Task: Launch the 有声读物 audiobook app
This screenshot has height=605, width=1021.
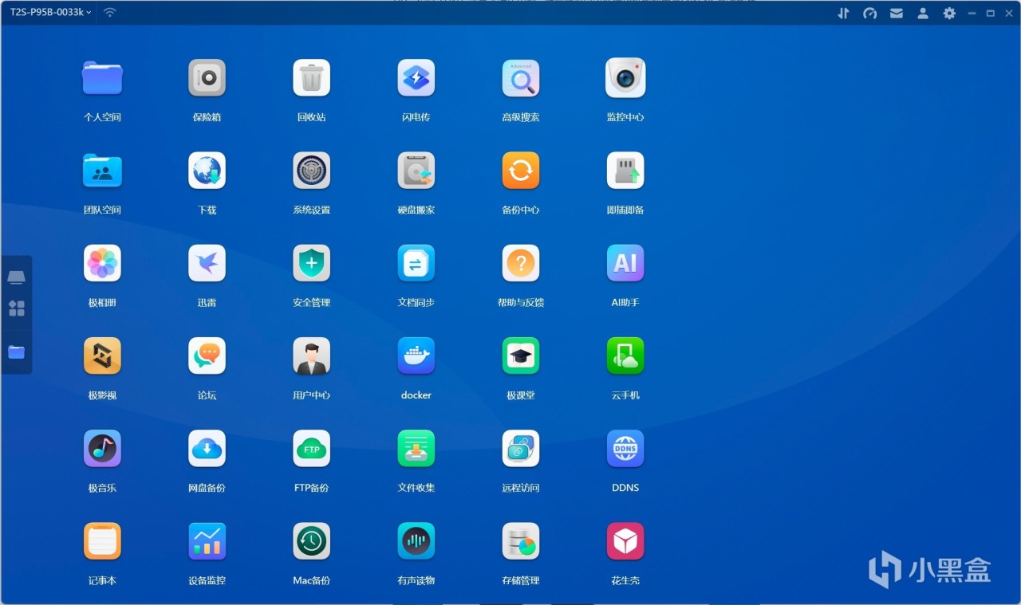Action: coord(416,541)
